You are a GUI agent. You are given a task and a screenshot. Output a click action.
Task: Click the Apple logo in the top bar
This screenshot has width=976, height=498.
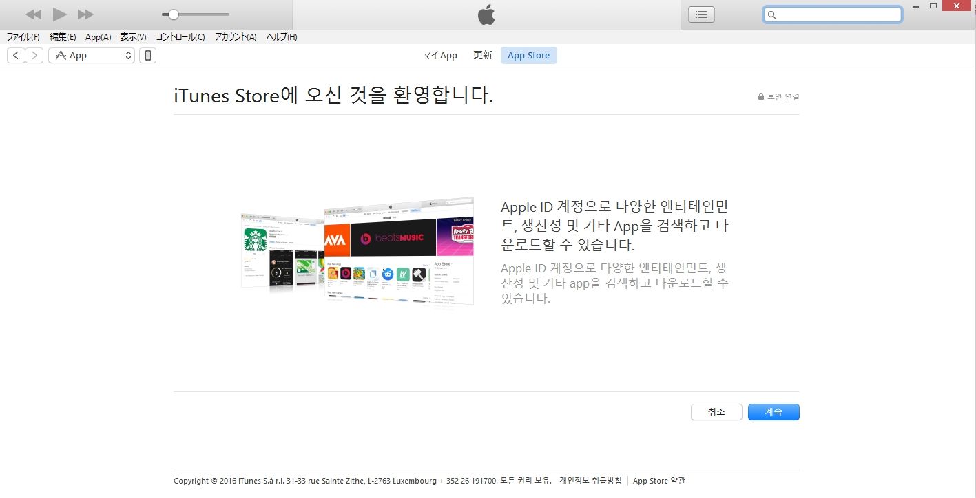pos(486,14)
